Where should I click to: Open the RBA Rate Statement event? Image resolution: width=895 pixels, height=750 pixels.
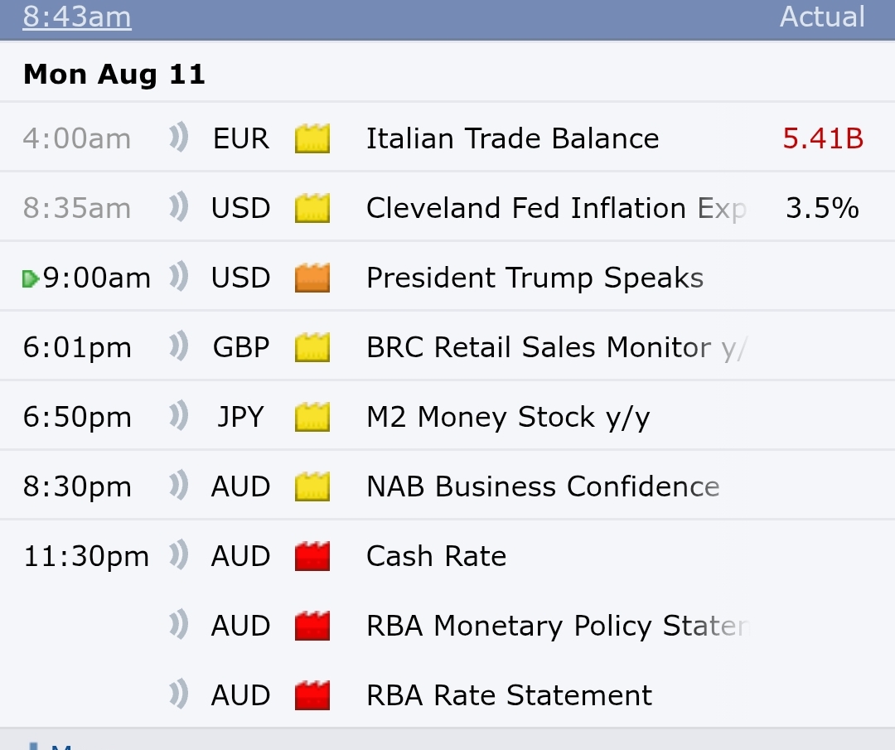tap(509, 695)
